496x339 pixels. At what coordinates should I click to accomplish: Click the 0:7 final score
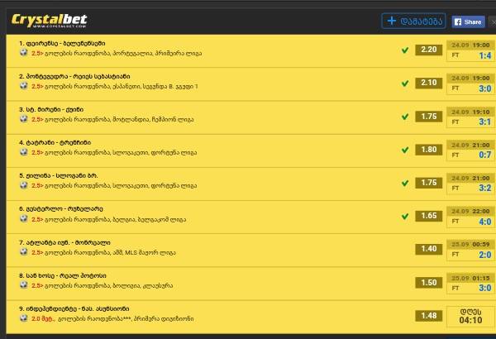(x=485, y=155)
